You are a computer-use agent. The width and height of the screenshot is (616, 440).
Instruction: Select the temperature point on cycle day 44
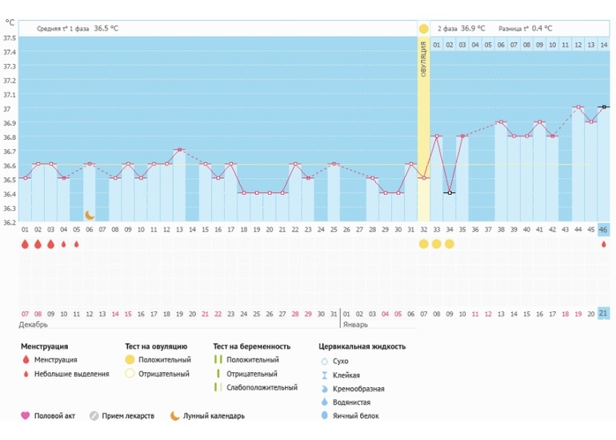(578, 107)
